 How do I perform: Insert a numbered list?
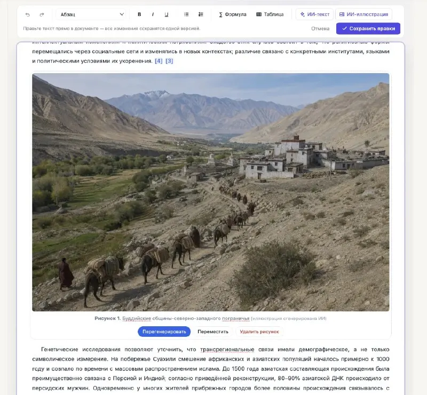(201, 14)
